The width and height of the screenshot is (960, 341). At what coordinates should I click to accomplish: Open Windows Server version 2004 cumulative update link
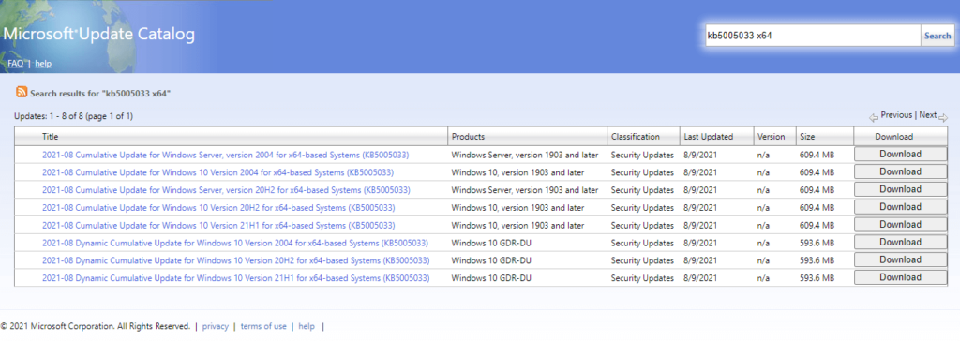[225, 155]
